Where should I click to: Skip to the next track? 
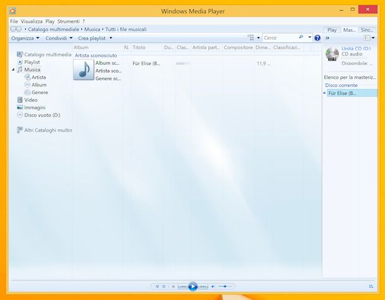click(203, 286)
